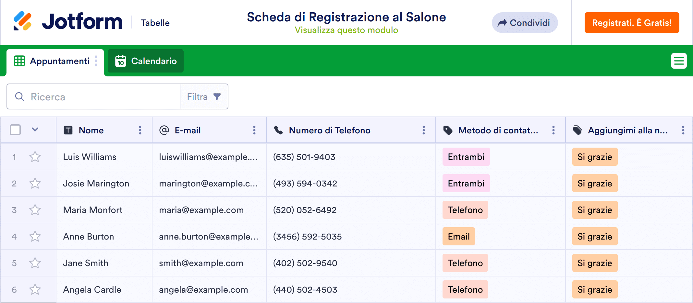Screen dimensions: 693x303
Task: Expand the row selection dropdown chevron
Action: pyautogui.click(x=35, y=130)
